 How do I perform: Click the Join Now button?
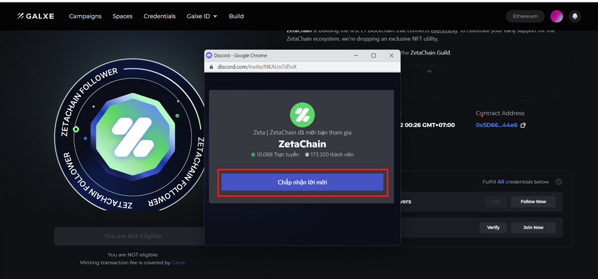[533, 228]
